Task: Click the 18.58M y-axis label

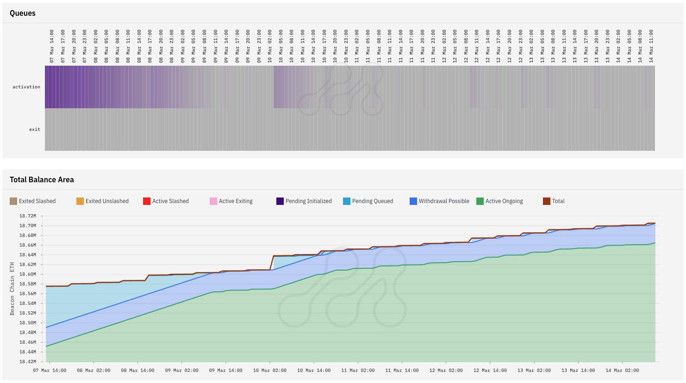Action: pos(28,284)
